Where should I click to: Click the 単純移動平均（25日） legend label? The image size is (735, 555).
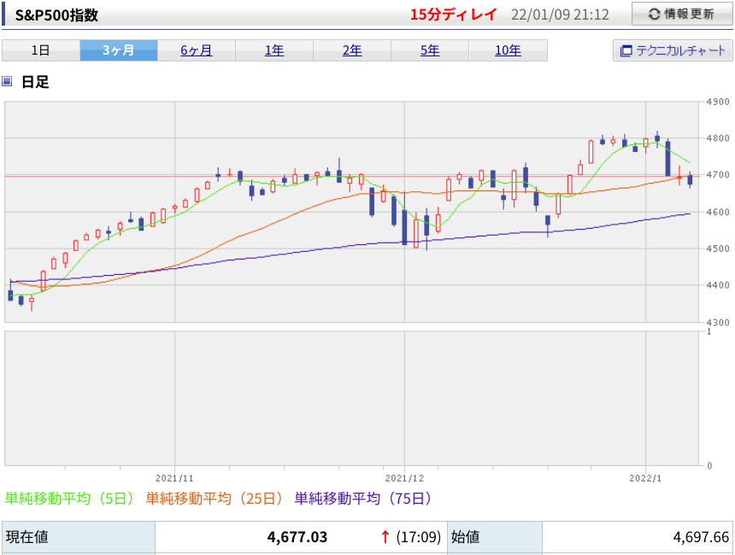215,498
